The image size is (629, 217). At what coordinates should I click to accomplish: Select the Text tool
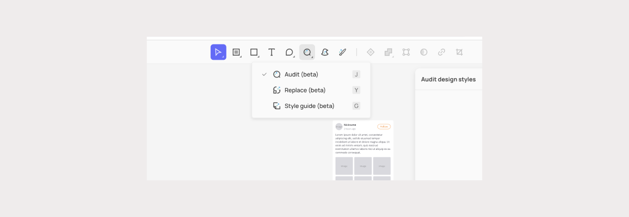point(272,52)
